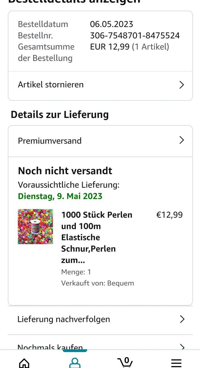200x368 pixels.
Task: Open the 1000 Stück Perlen product title
Action: click(x=97, y=237)
